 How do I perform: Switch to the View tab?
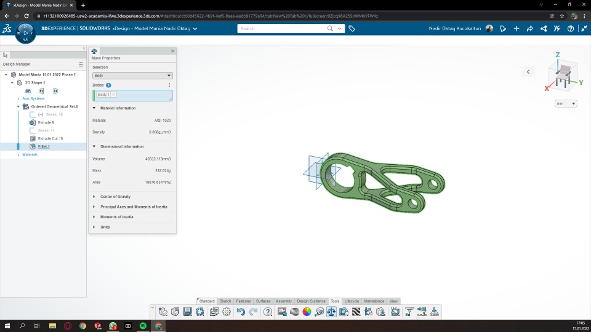point(393,301)
